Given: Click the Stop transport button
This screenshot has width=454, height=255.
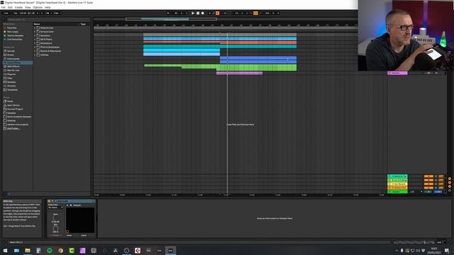Looking at the screenshot, I should [198, 13].
